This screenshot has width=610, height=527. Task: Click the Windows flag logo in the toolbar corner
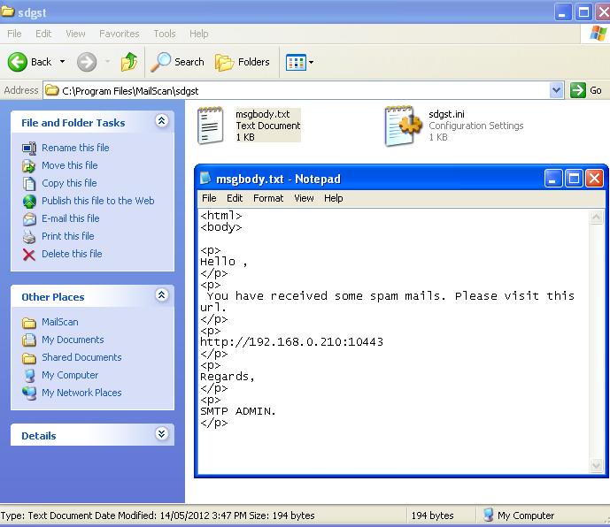coord(598,34)
